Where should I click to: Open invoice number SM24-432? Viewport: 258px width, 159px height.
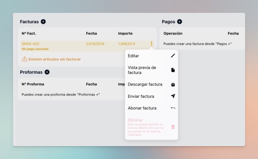click(30, 44)
